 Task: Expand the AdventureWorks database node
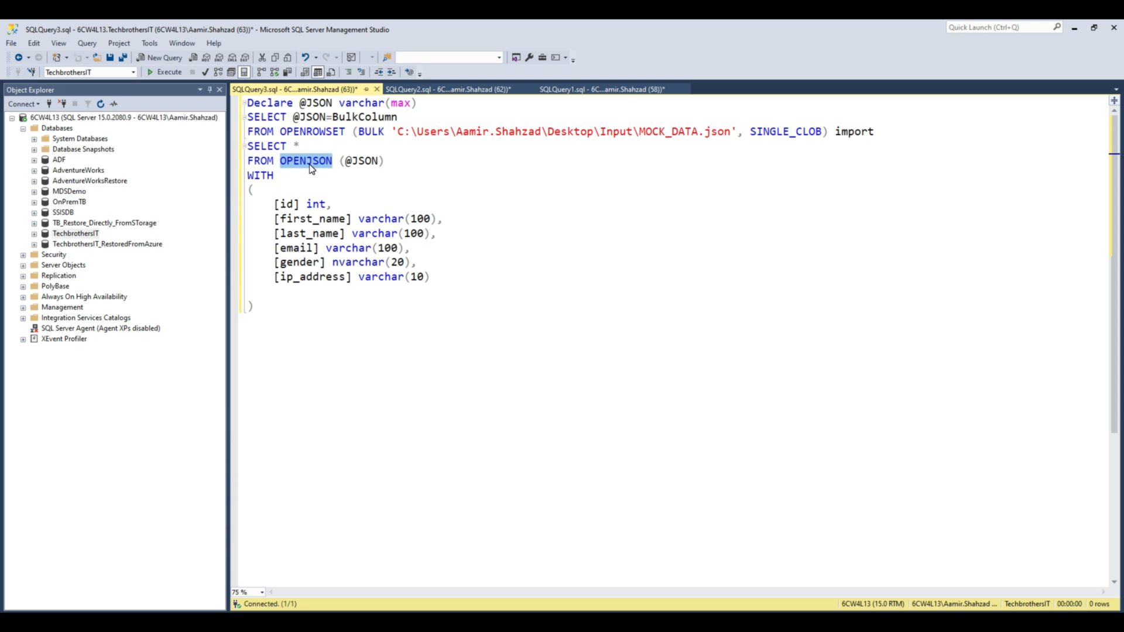pos(34,170)
